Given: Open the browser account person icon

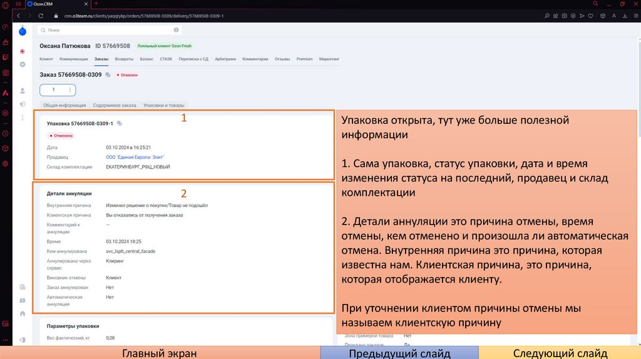Looking at the screenshot, I should point(613,16).
